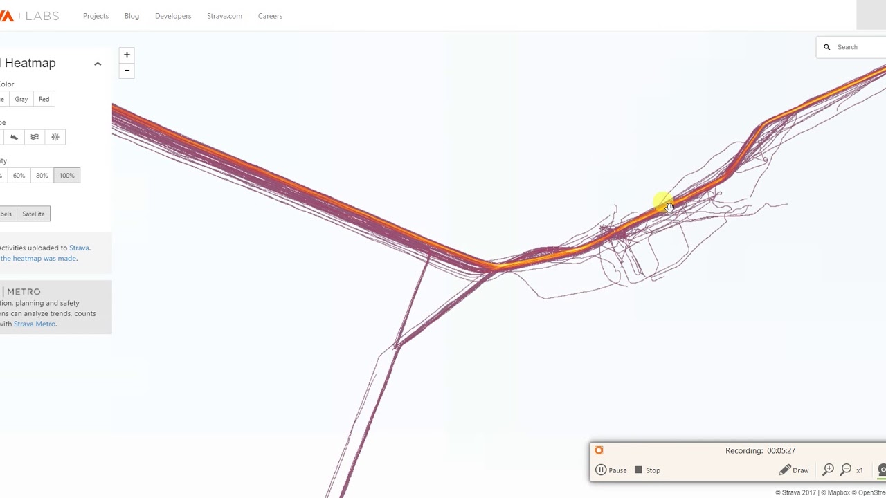Click recorder zoom-out magnifier

point(846,470)
